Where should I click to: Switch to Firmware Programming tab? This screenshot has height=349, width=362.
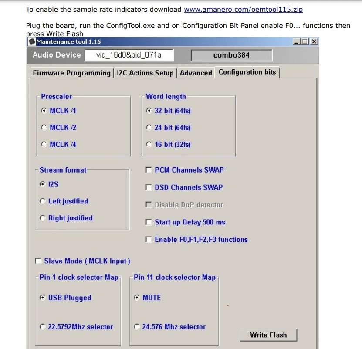(71, 73)
